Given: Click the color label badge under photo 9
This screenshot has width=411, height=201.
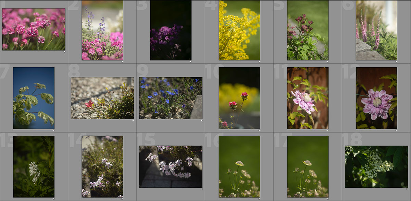Looking at the screenshot, I should [x=201, y=120].
